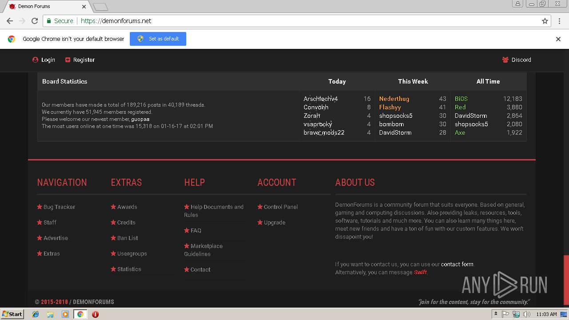Viewport: 569px width, 320px height.
Task: Click the Swift username link
Action: (420, 272)
